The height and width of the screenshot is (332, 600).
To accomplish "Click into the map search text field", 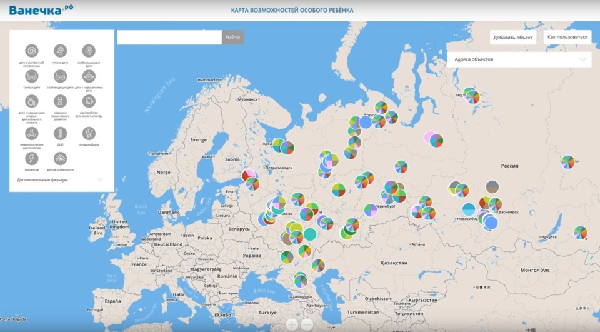I will [169, 38].
